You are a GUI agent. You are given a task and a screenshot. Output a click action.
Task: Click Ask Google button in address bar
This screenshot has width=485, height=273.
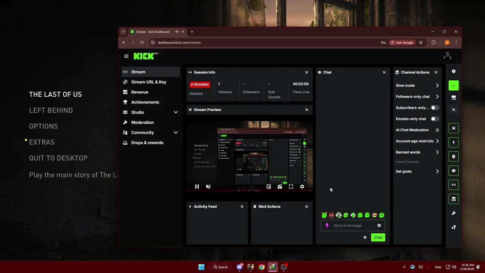pos(402,42)
